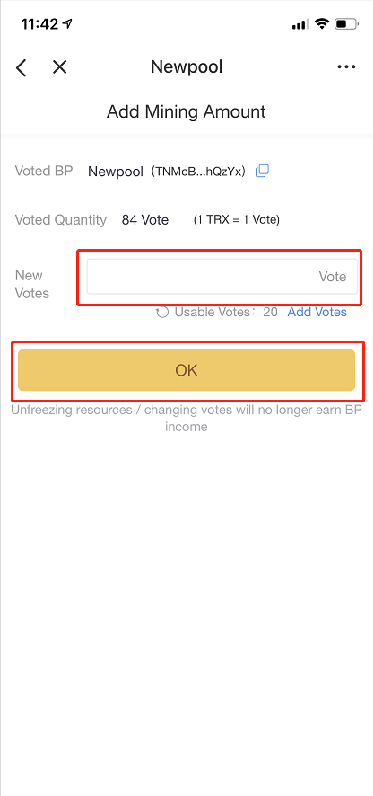The image size is (374, 796).
Task: Refresh usable votes with circular arrow icon
Action: tap(162, 312)
